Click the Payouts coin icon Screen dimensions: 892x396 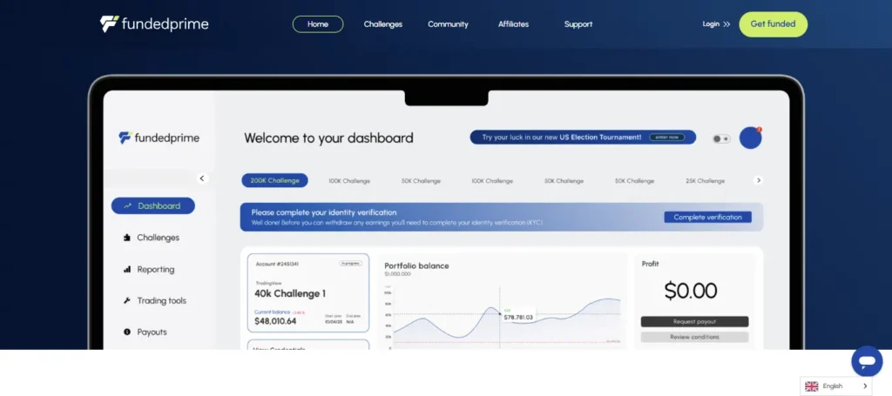127,332
